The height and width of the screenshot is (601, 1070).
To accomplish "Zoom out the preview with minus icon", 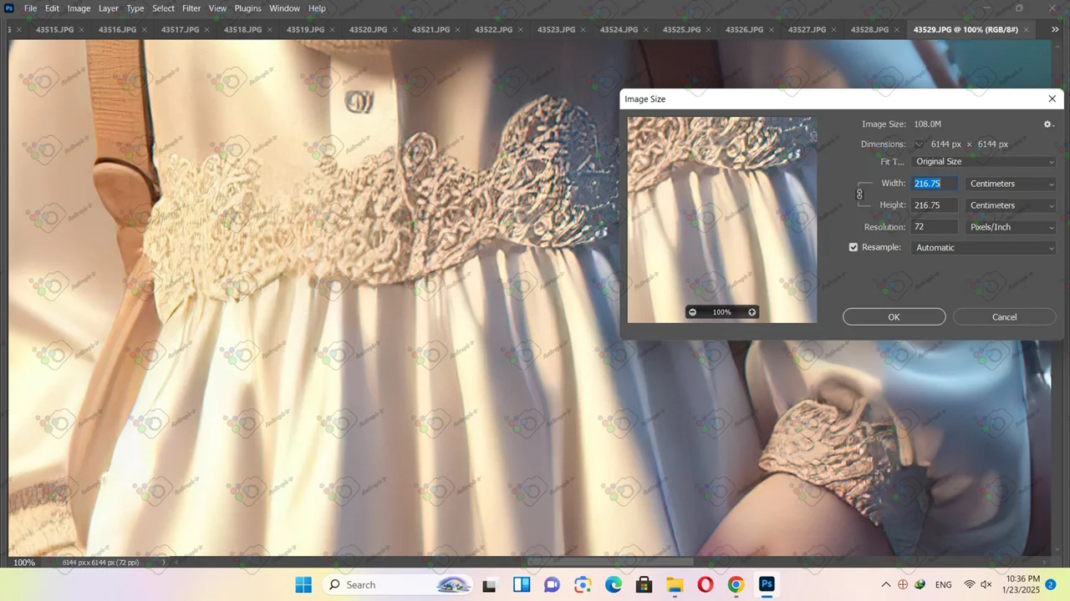I will (692, 312).
